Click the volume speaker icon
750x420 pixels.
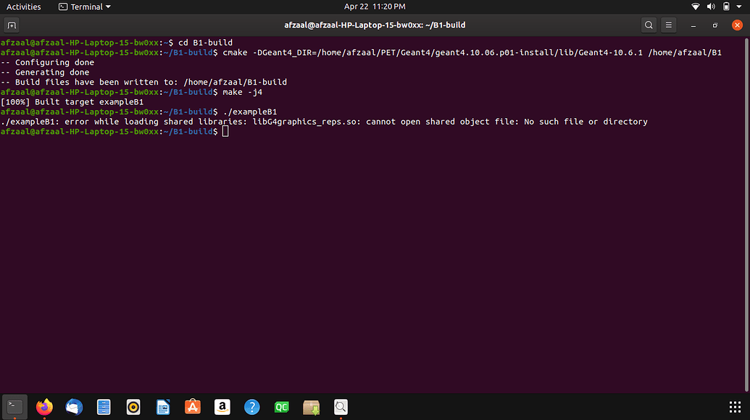pos(711,7)
